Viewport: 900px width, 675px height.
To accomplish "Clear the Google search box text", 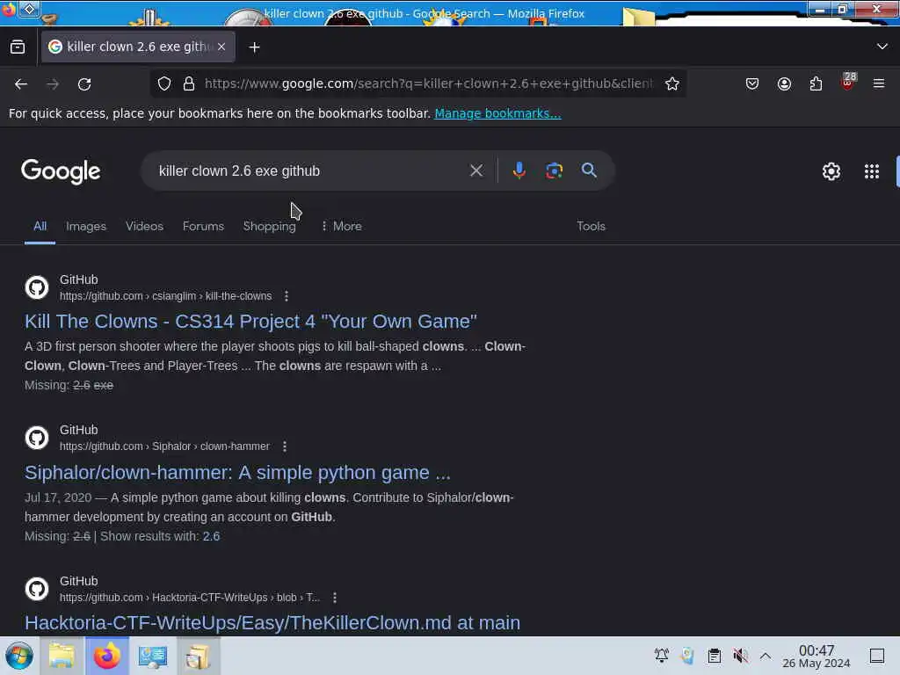I will [475, 171].
